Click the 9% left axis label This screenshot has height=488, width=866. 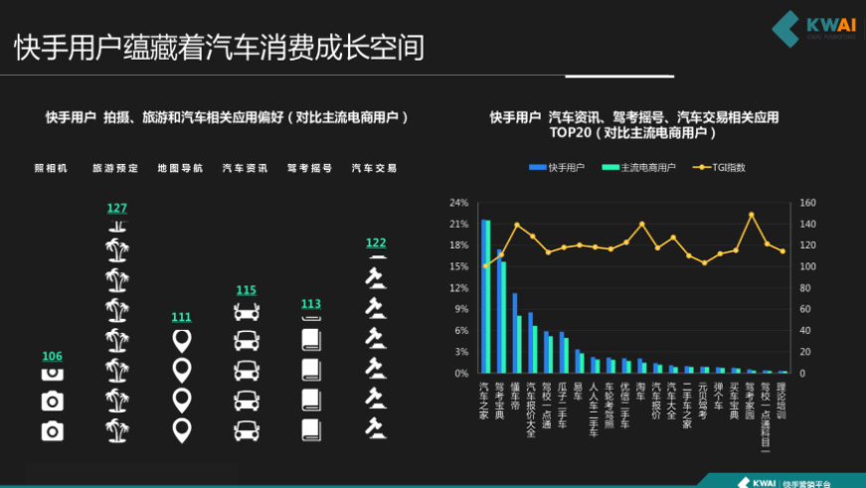tap(461, 309)
